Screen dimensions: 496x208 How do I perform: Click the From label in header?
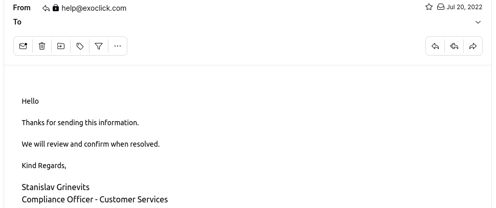(21, 8)
